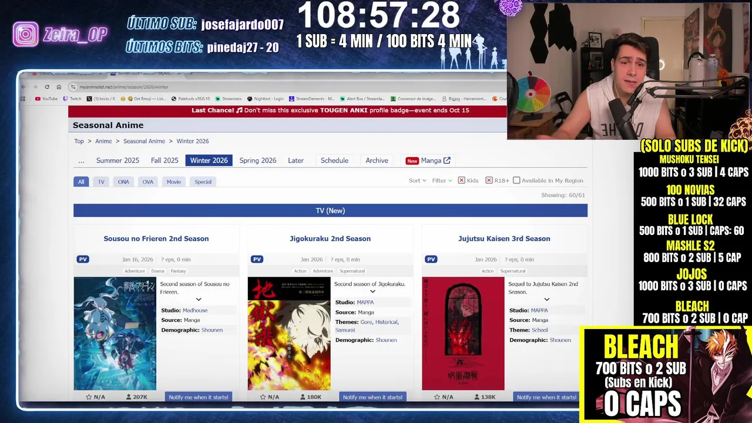752x423 pixels.
Task: Enable Available in My Region checkbox
Action: (x=516, y=180)
